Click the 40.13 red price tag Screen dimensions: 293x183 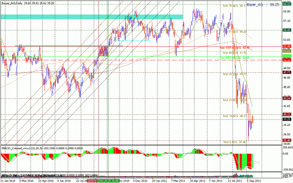tap(287, 114)
